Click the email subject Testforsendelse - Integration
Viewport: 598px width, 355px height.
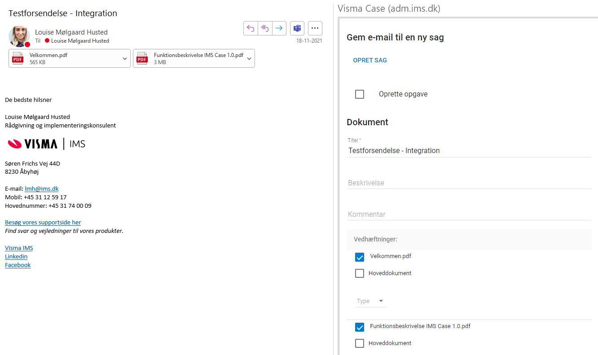(63, 13)
